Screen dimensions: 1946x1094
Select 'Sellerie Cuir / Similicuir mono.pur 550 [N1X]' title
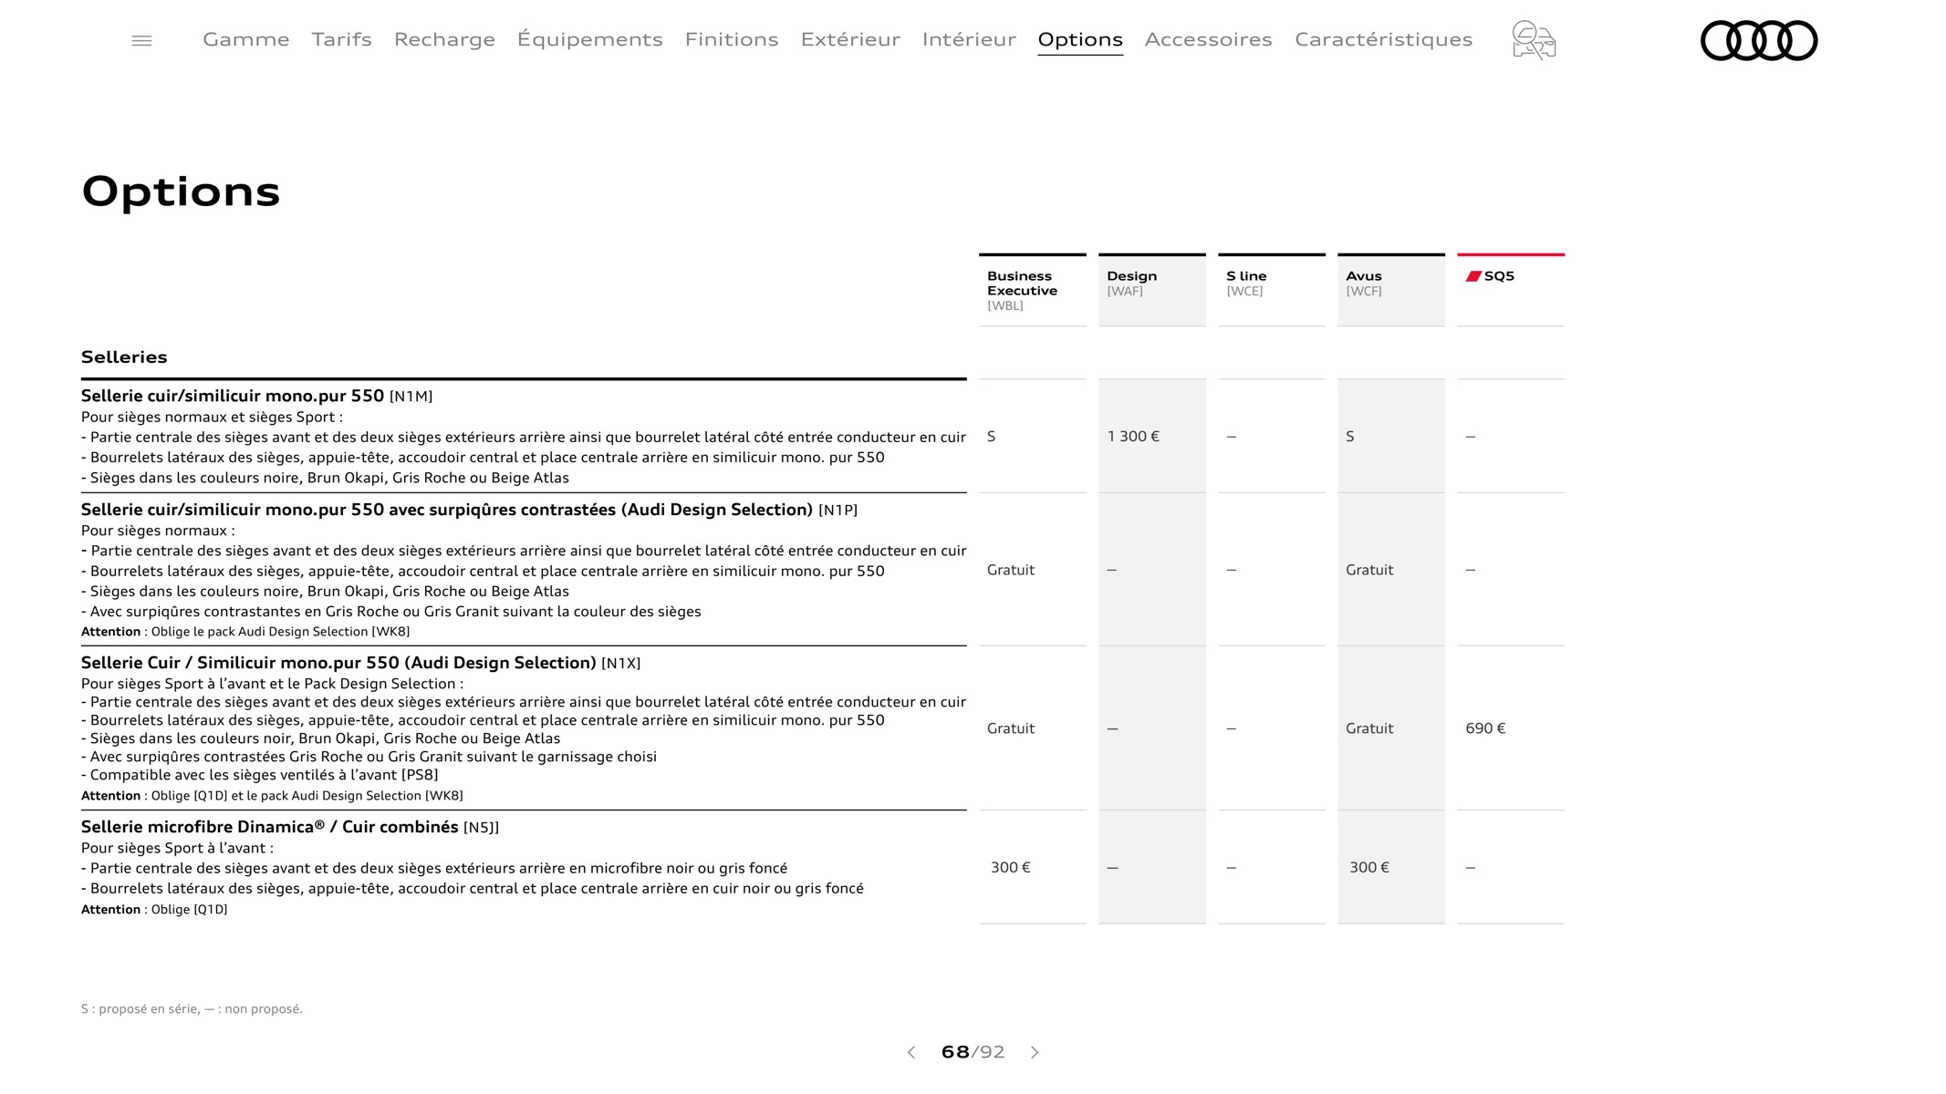click(x=360, y=663)
